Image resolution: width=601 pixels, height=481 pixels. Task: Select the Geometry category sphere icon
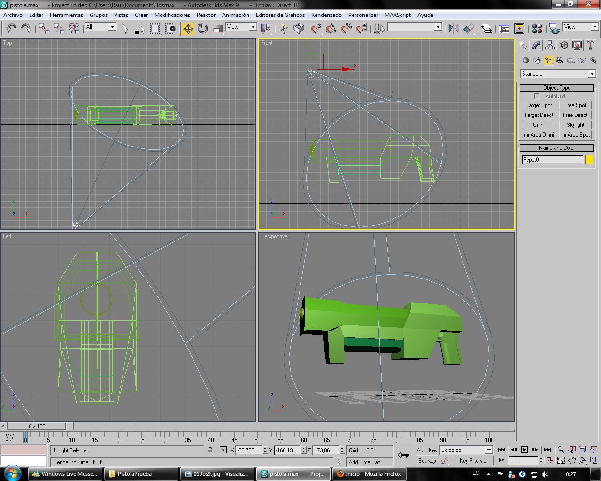526,60
